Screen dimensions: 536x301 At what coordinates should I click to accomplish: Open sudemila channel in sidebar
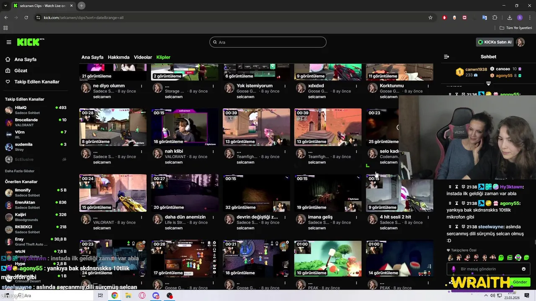(36, 147)
